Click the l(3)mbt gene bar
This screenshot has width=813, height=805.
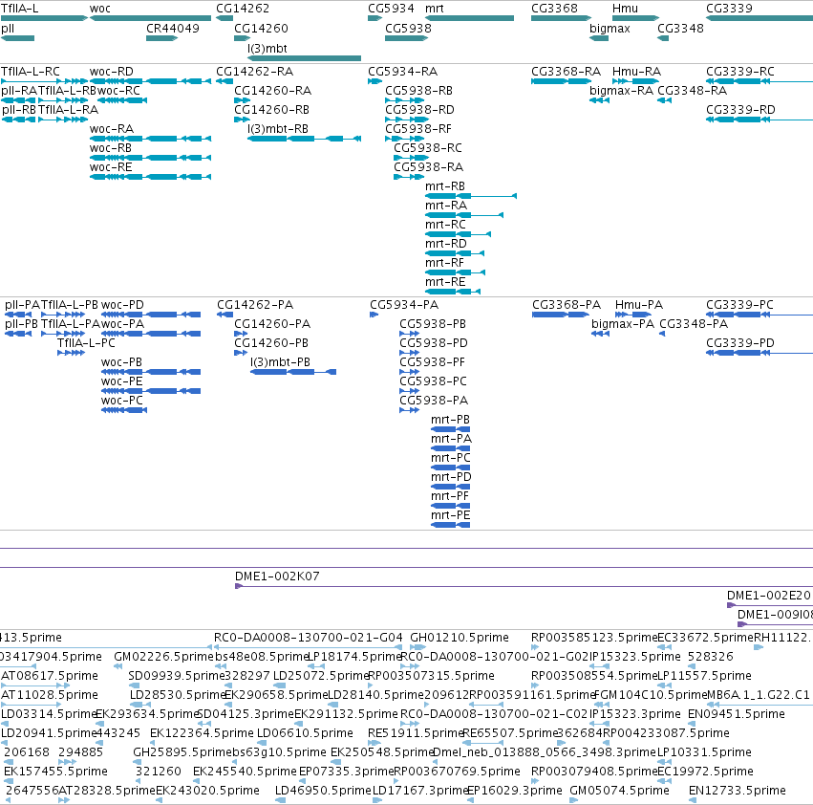[304, 58]
